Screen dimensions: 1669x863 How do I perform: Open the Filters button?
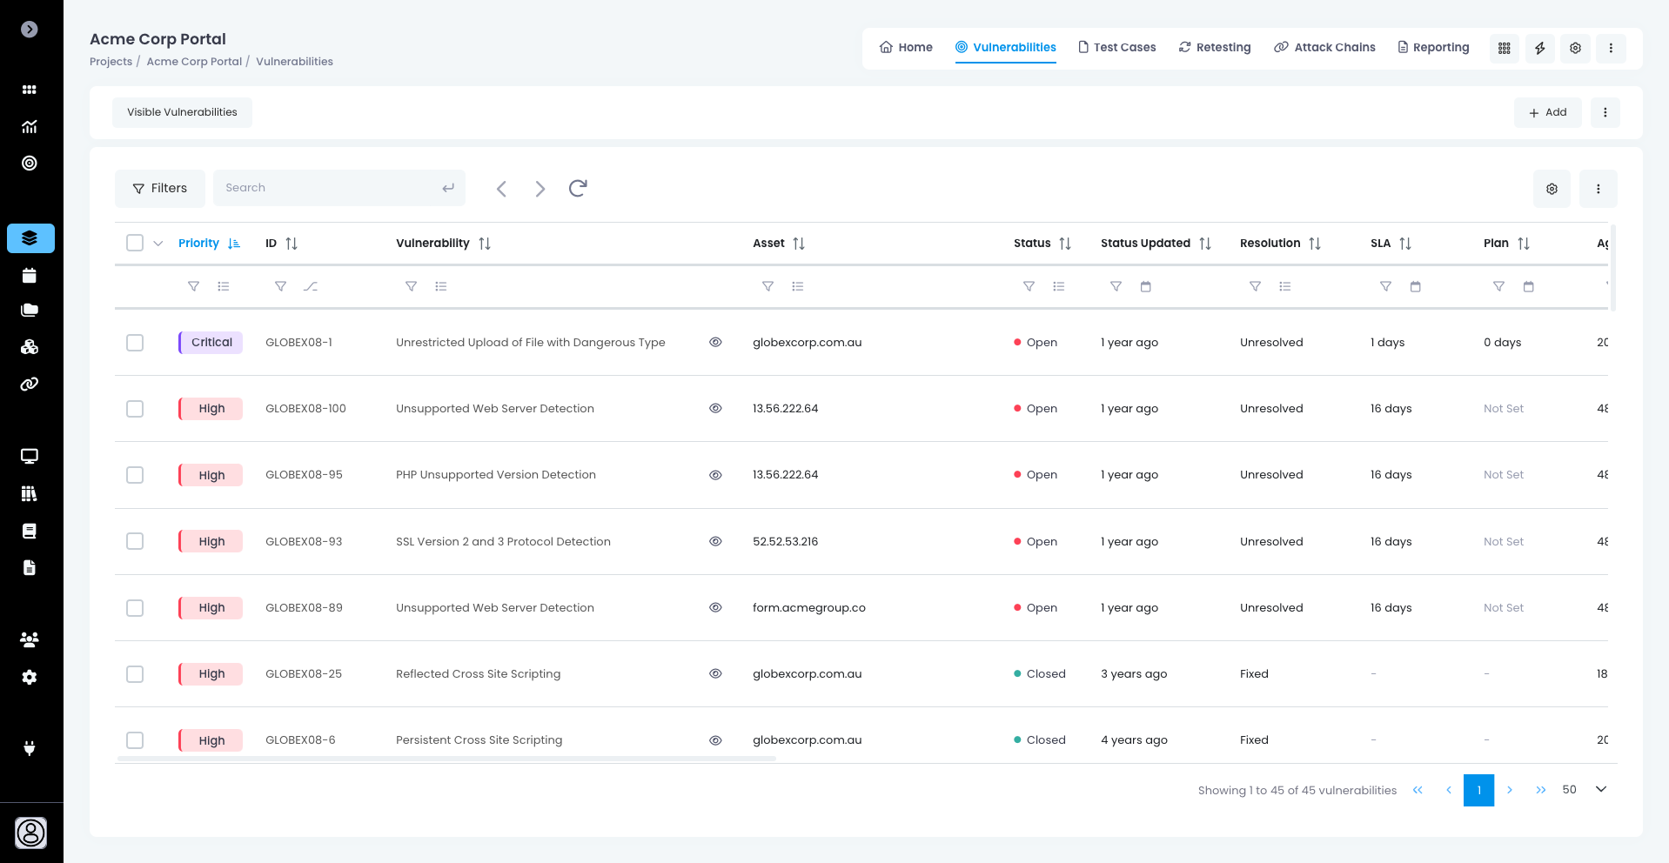pyautogui.click(x=160, y=188)
